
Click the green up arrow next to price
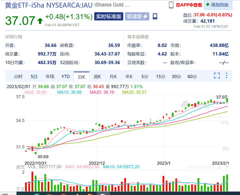tap(40, 21)
